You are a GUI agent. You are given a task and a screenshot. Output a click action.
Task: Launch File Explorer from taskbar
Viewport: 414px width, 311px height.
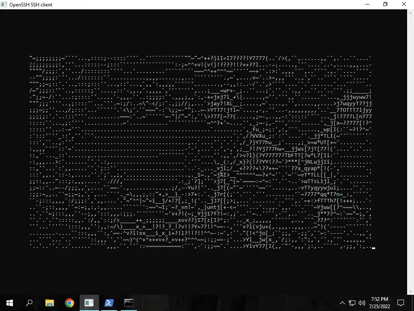(x=49, y=303)
